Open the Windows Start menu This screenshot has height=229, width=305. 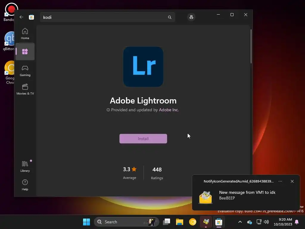click(86, 222)
